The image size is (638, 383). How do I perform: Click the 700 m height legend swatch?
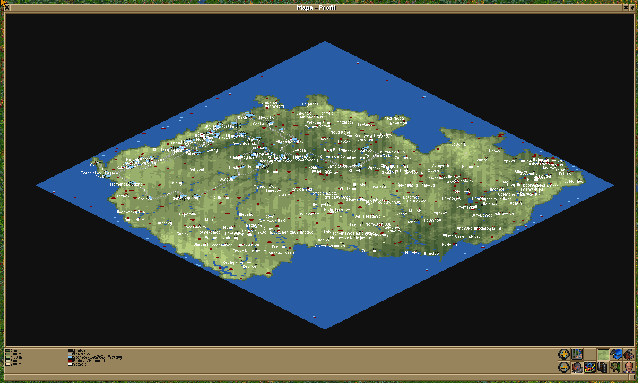7,364
